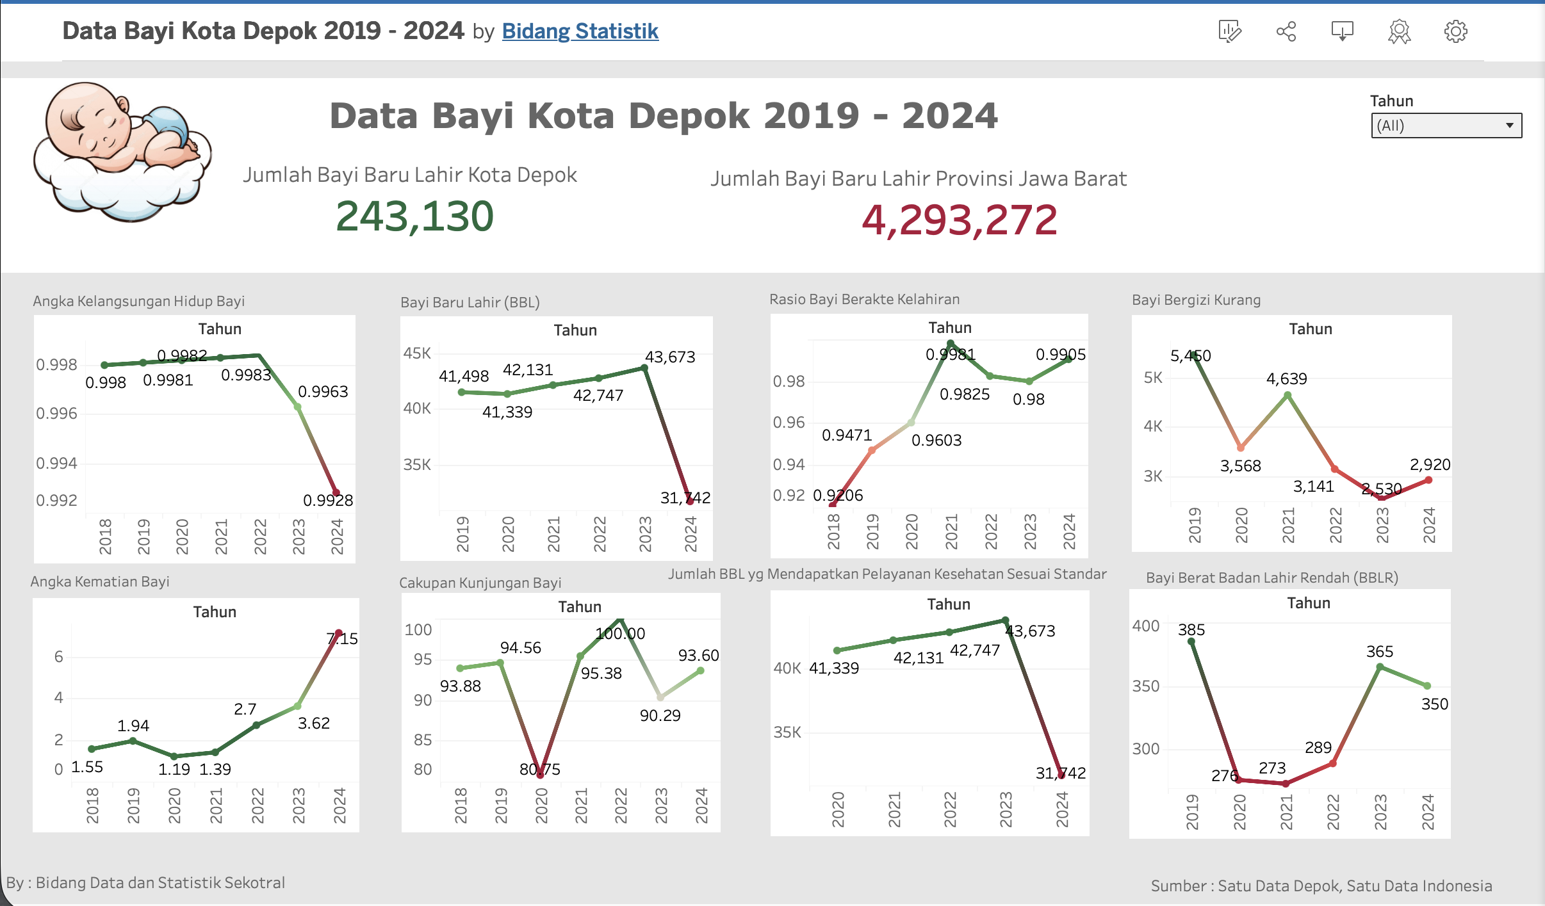
Task: Click the Tahun dropdown arrow
Action: [1509, 125]
